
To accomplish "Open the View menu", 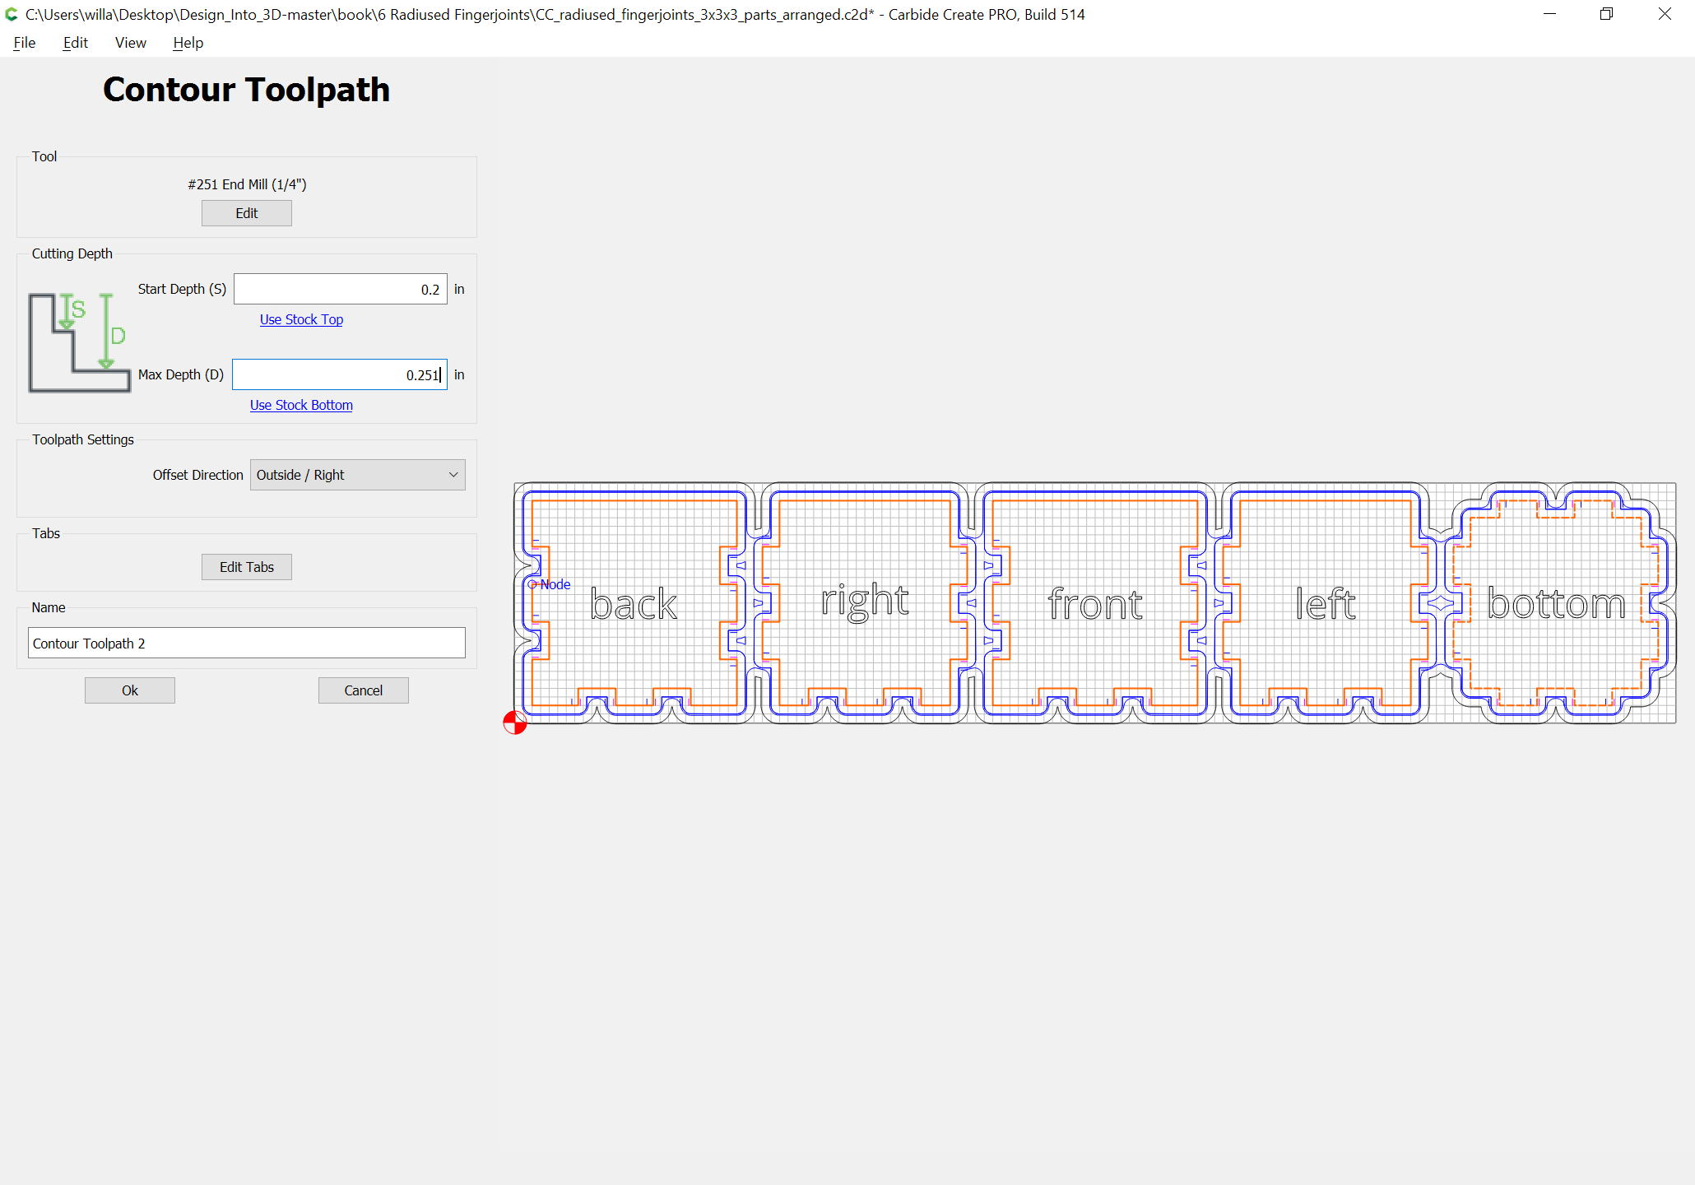I will (130, 43).
